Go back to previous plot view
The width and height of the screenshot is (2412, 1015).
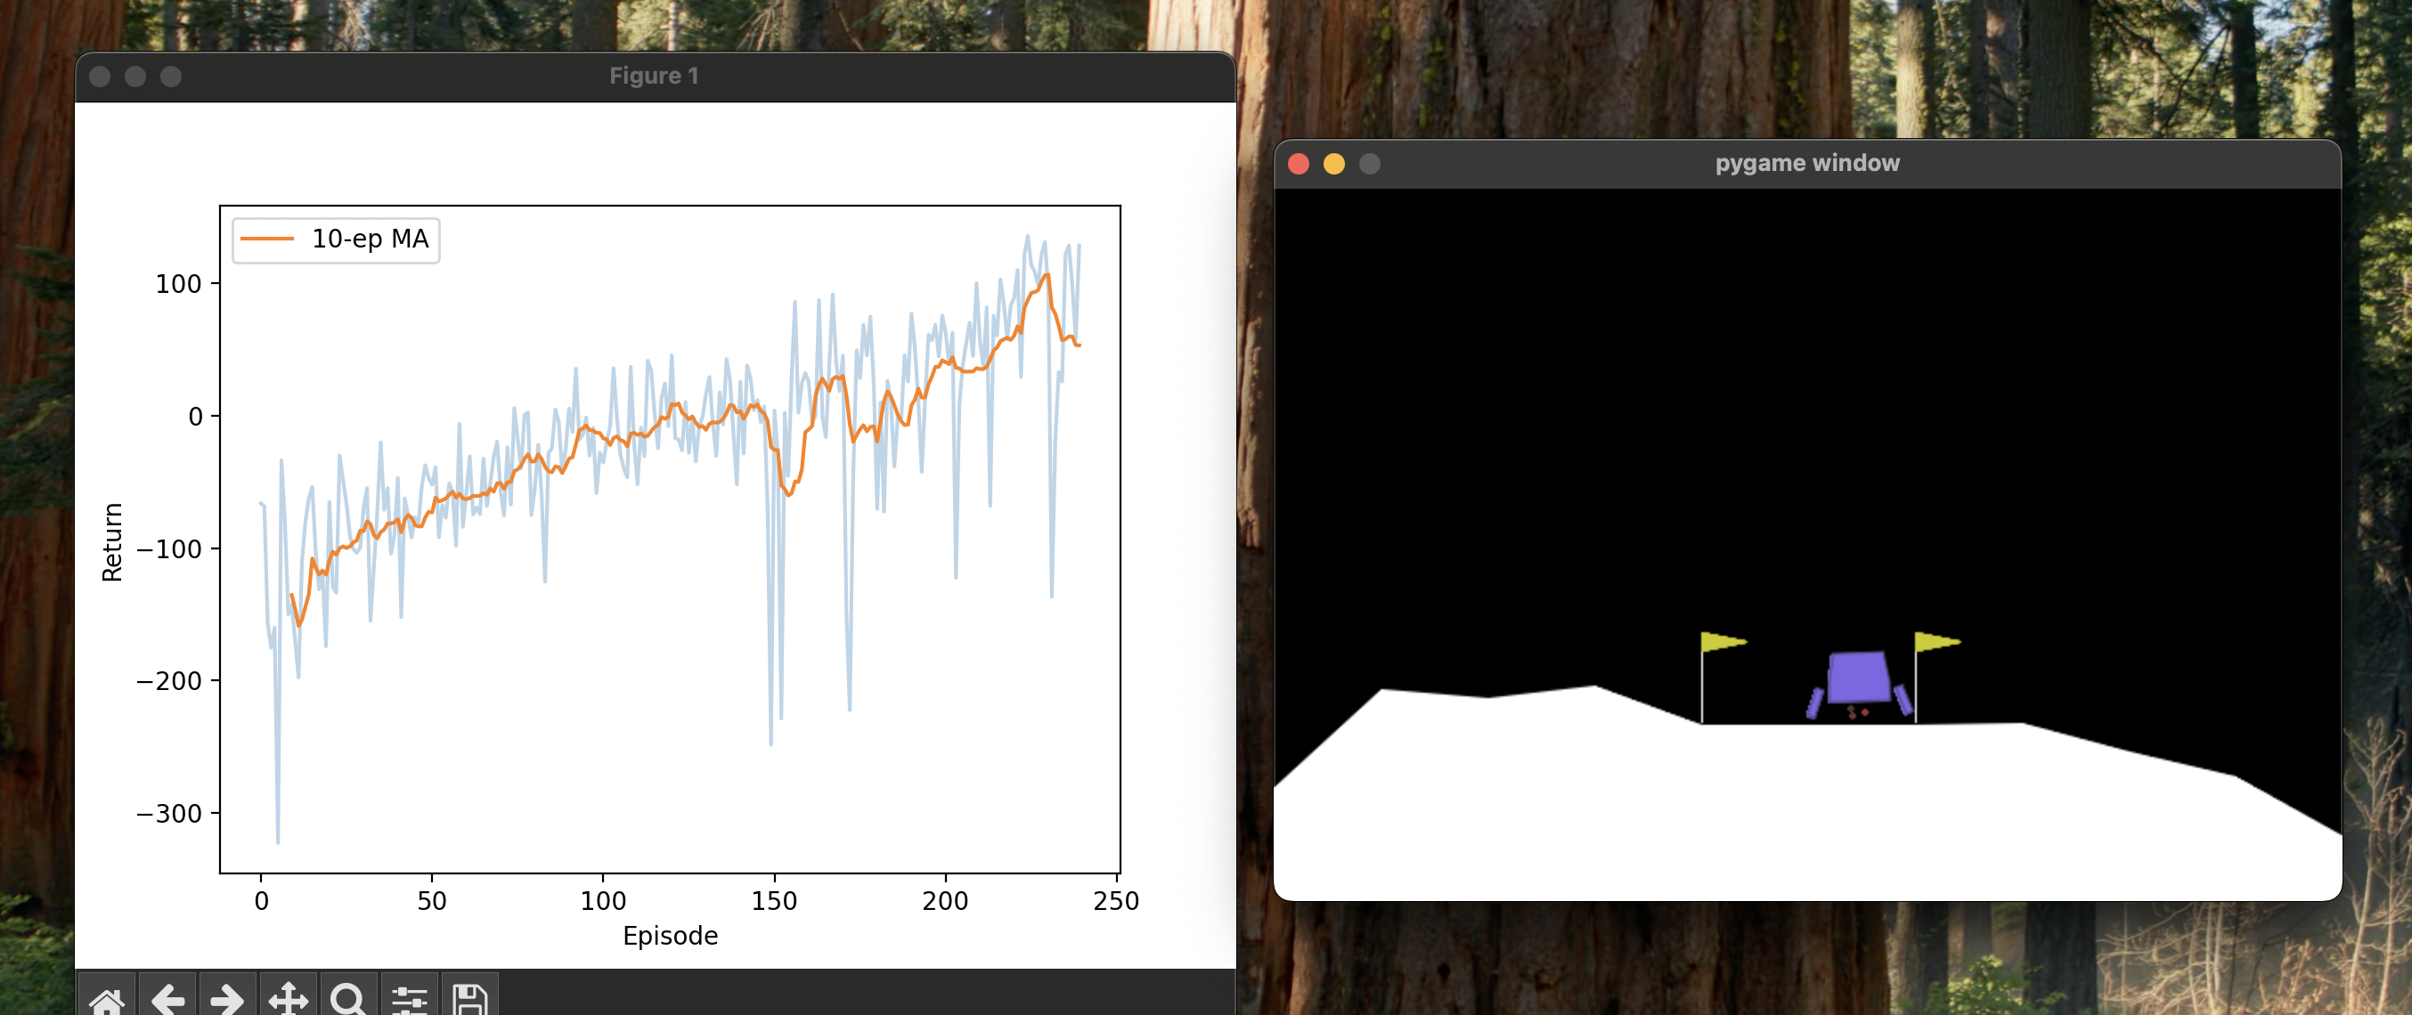[x=167, y=999]
